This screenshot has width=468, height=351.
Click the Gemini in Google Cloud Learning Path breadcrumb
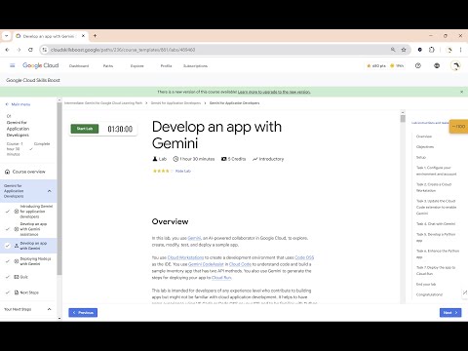tap(103, 103)
